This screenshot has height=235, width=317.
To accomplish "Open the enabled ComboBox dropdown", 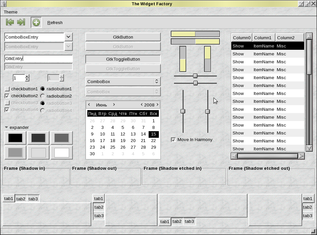I will click(x=123, y=81).
